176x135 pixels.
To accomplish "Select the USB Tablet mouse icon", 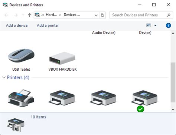I will tap(21, 55).
